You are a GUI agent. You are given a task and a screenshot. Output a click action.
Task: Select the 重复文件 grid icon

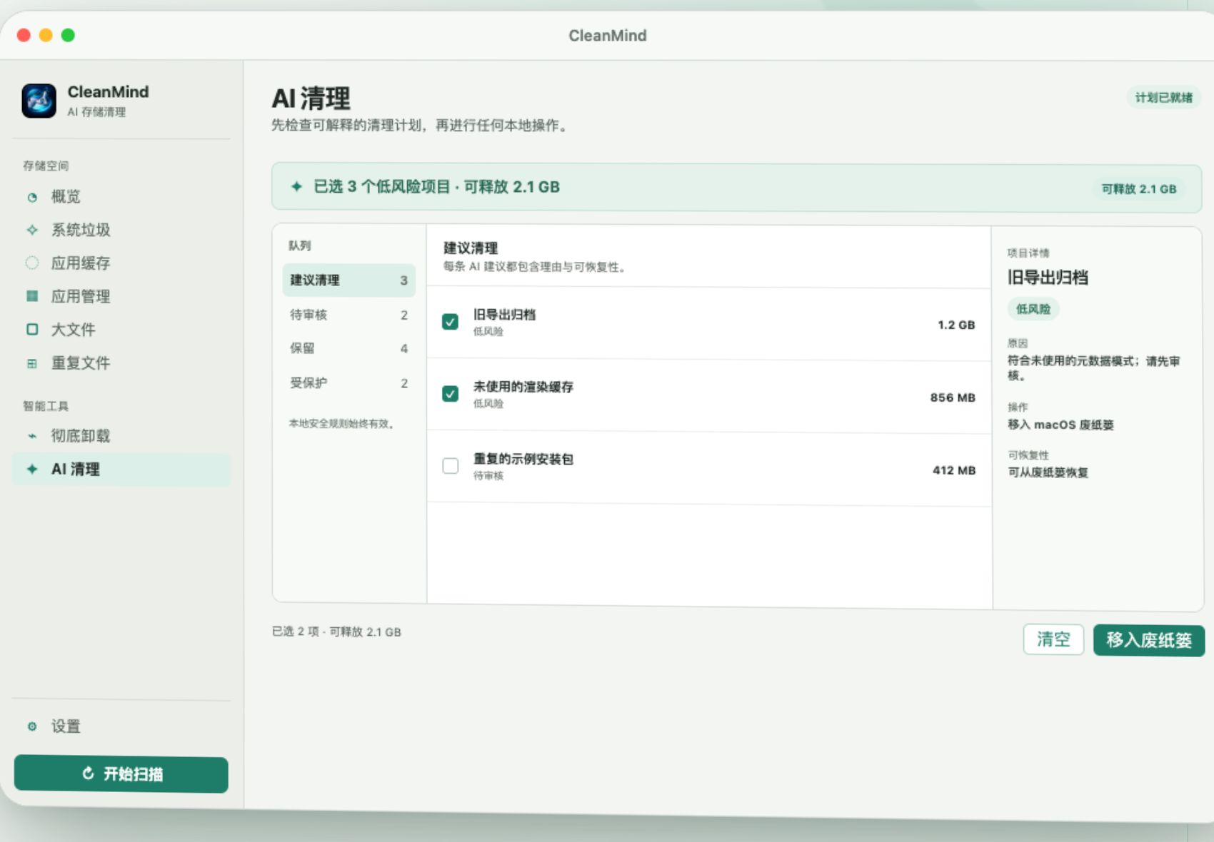(32, 363)
